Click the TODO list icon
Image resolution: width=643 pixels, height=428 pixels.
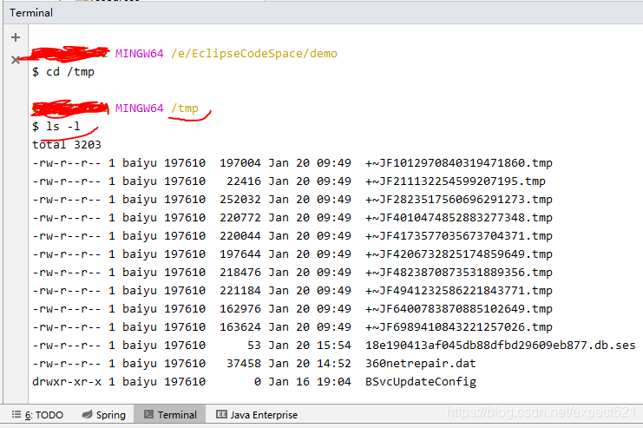(x=16, y=414)
